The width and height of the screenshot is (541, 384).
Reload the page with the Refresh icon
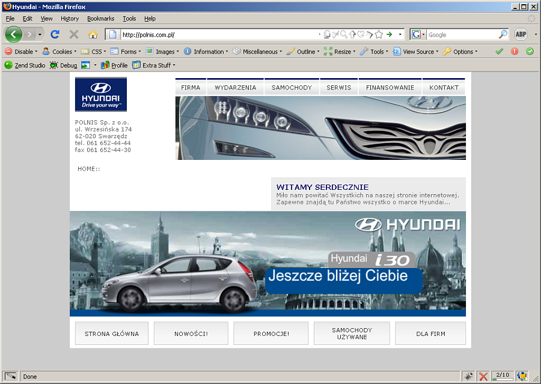(55, 34)
